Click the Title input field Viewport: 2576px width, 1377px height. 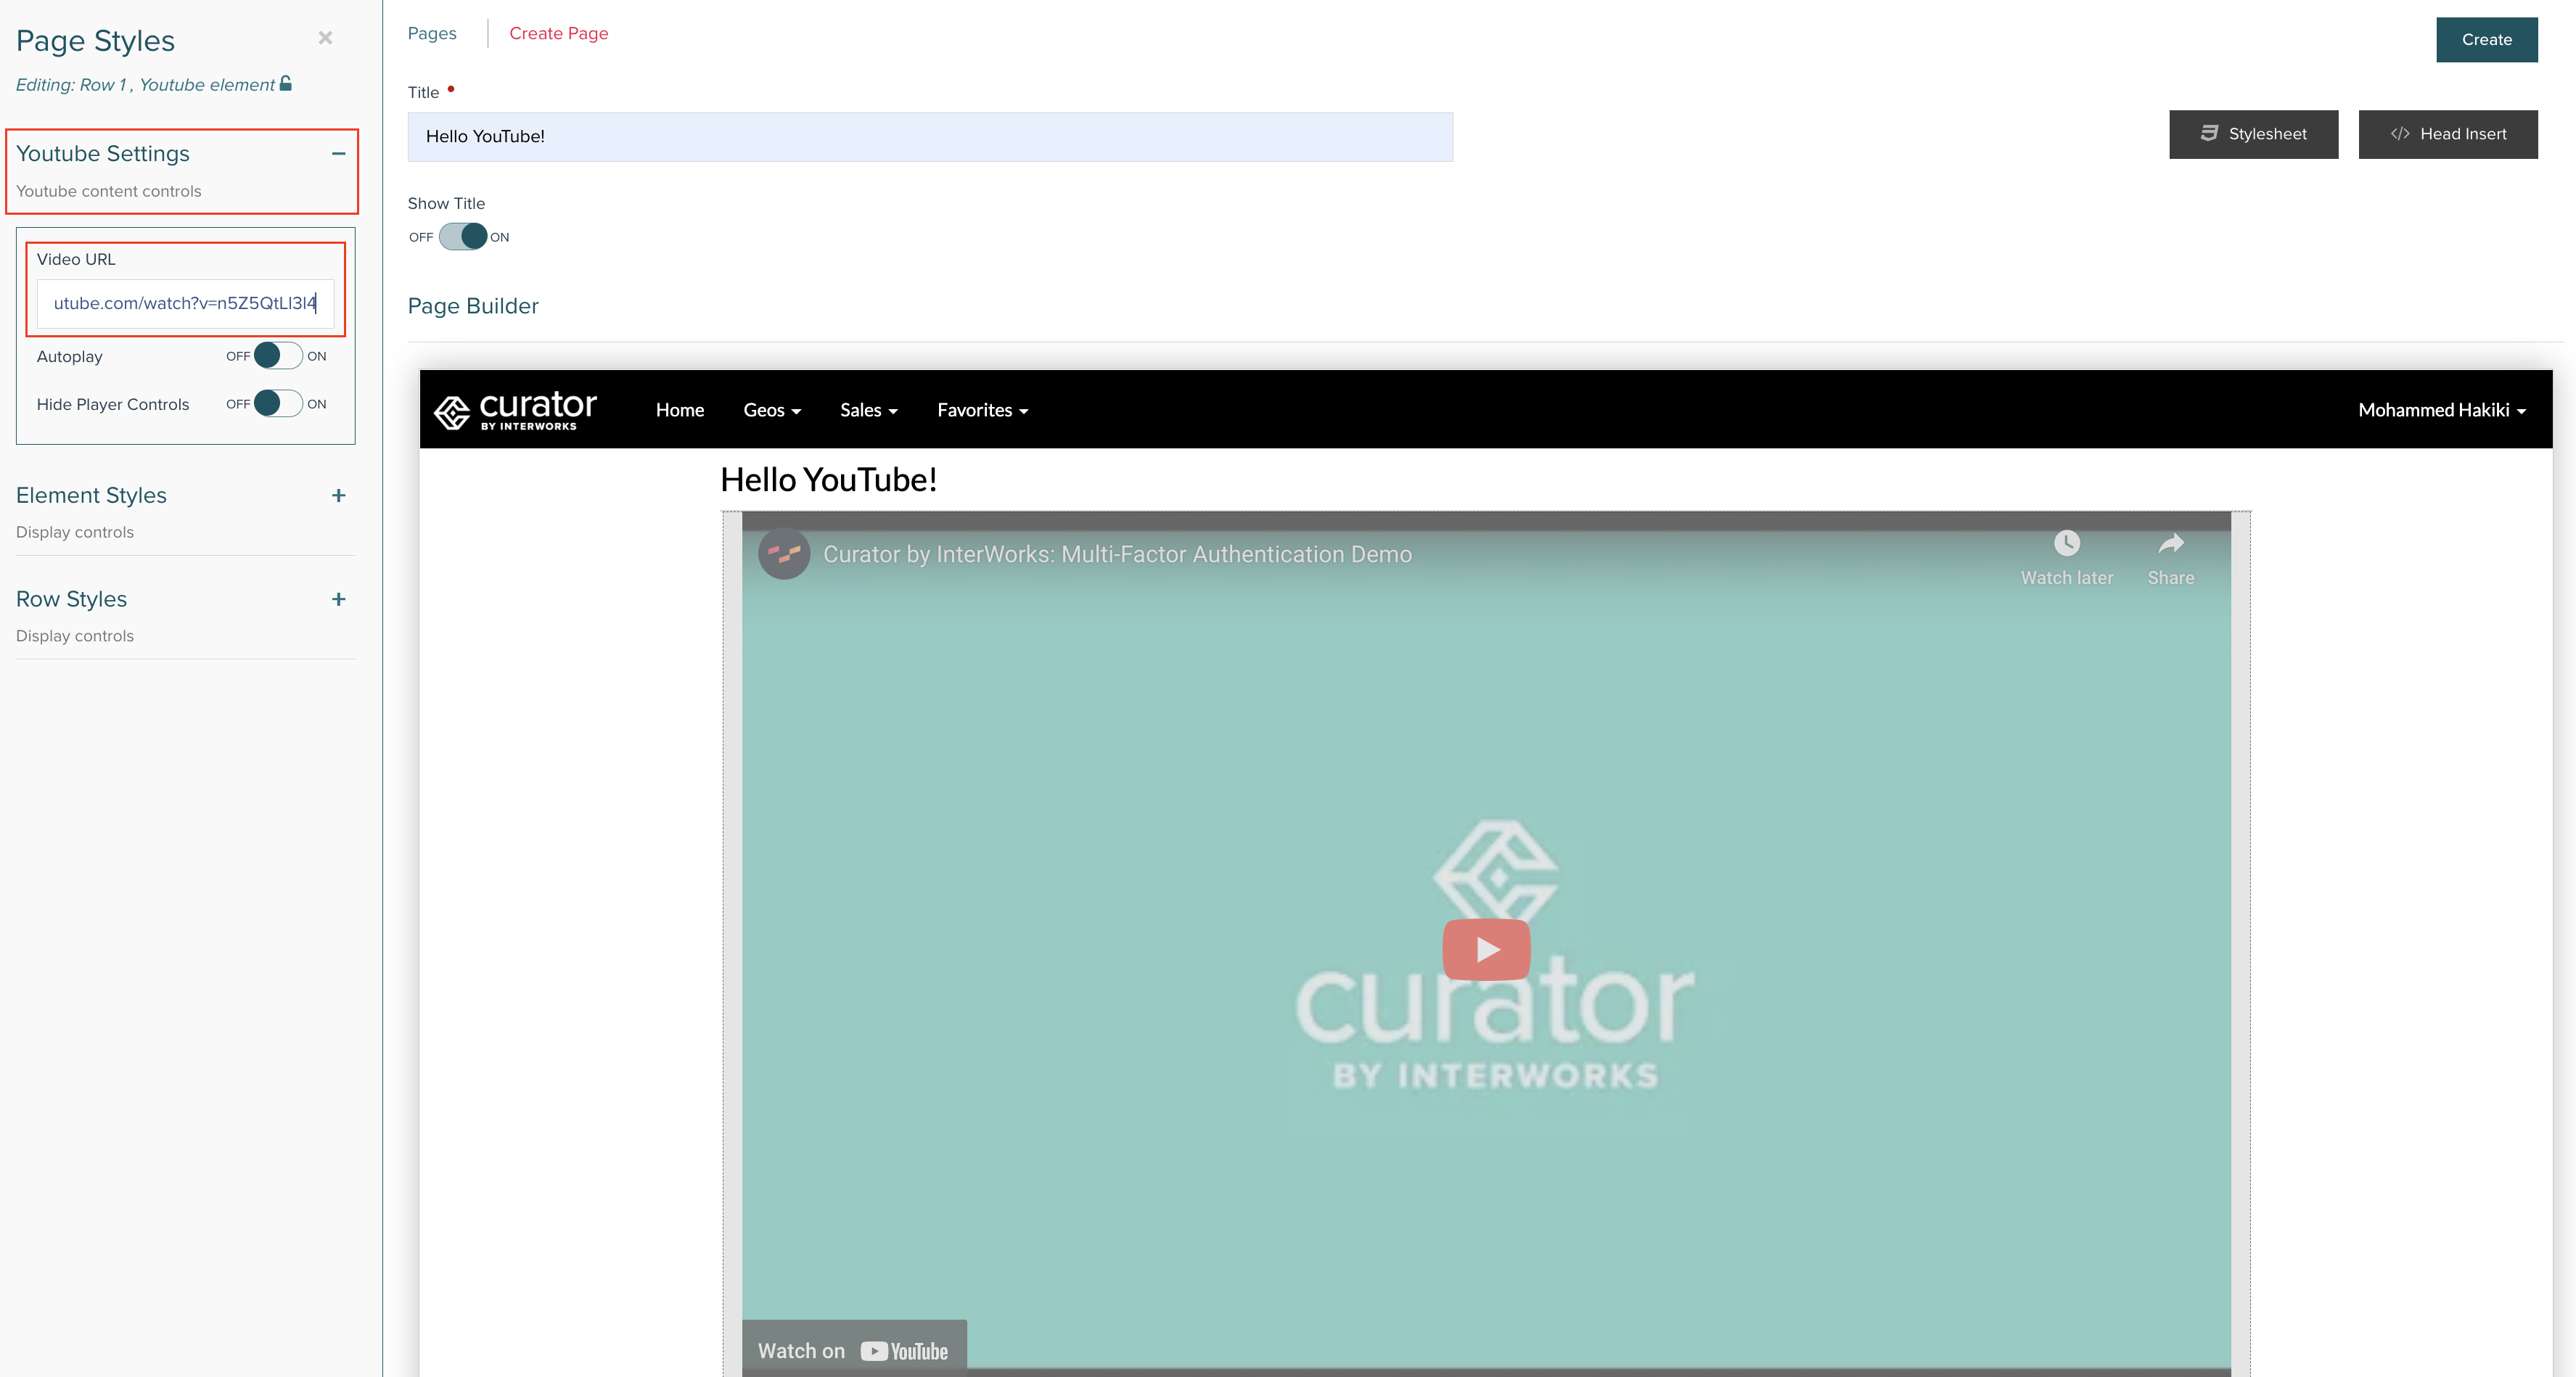930,137
